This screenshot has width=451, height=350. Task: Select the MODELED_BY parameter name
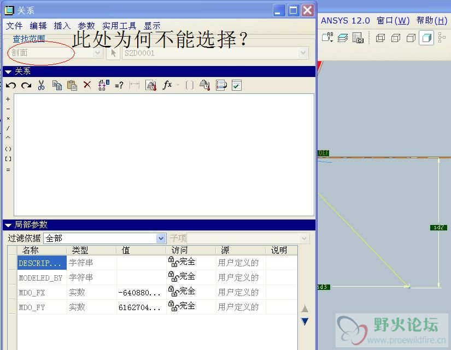(x=40, y=278)
